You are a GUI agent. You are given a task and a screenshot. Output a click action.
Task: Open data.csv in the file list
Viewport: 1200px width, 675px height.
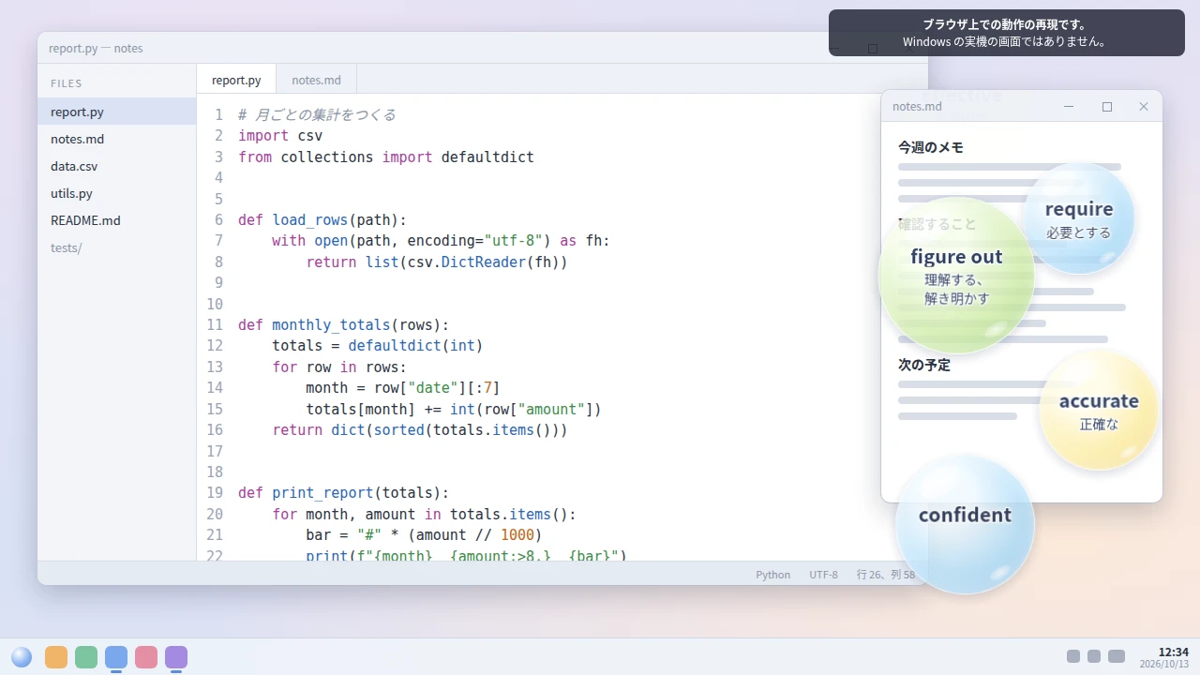(x=117, y=166)
